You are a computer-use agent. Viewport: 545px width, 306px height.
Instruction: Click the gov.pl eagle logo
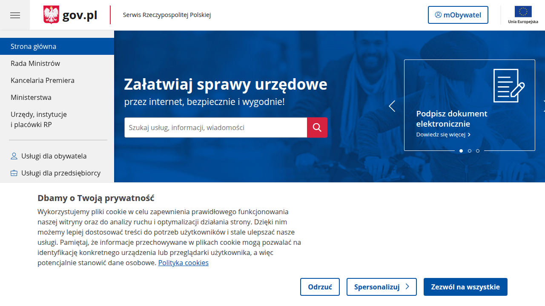[x=51, y=15]
